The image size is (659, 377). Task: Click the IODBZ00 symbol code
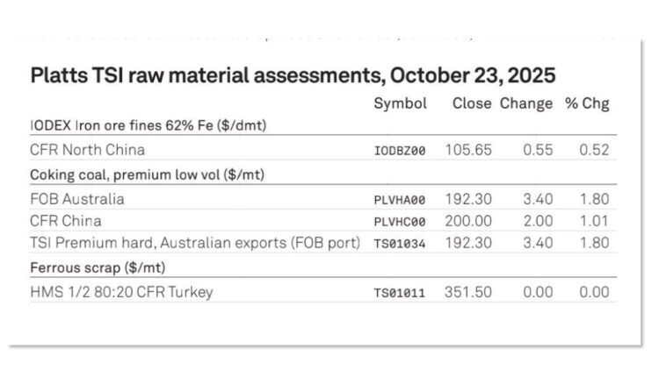400,151
